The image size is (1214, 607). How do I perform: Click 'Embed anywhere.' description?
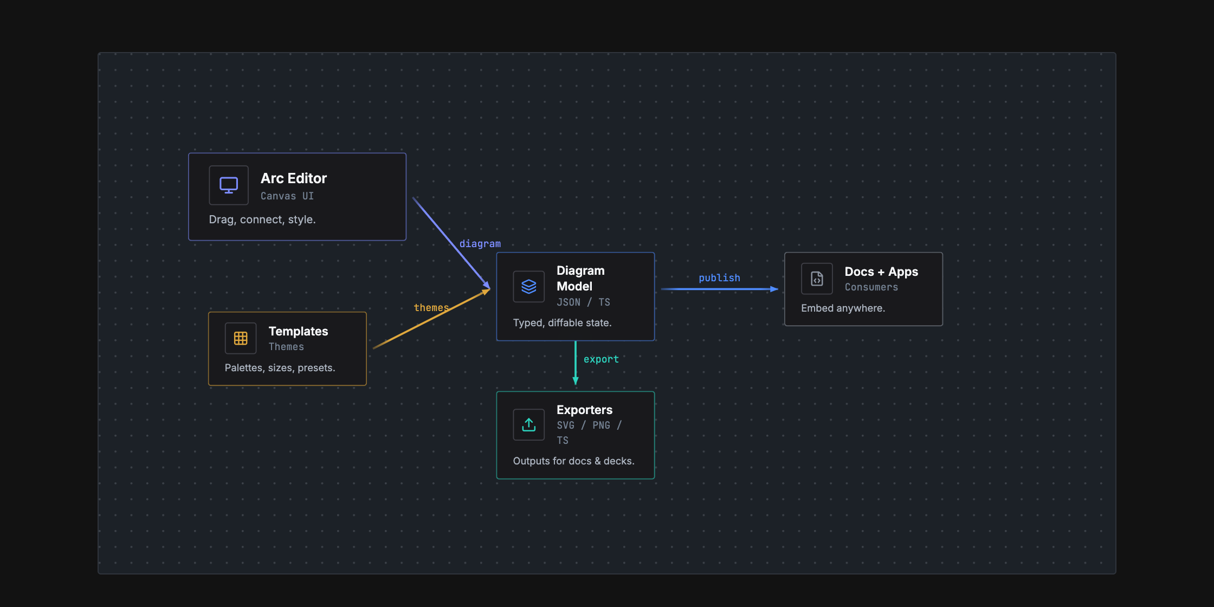coord(843,308)
